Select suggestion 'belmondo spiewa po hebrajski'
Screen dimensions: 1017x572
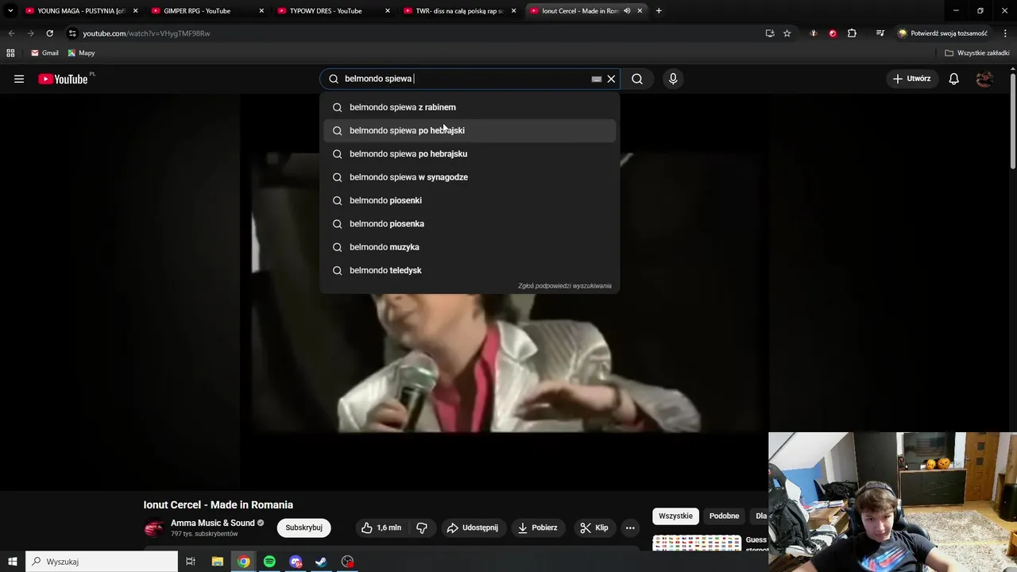(x=470, y=130)
